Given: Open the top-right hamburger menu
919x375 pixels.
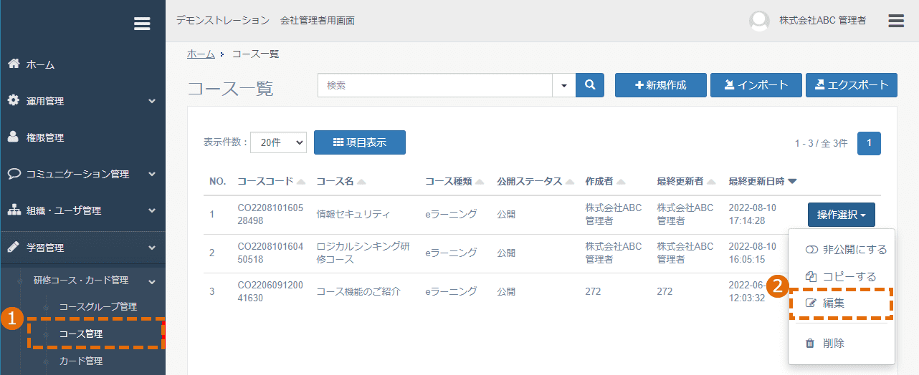Looking at the screenshot, I should [896, 21].
